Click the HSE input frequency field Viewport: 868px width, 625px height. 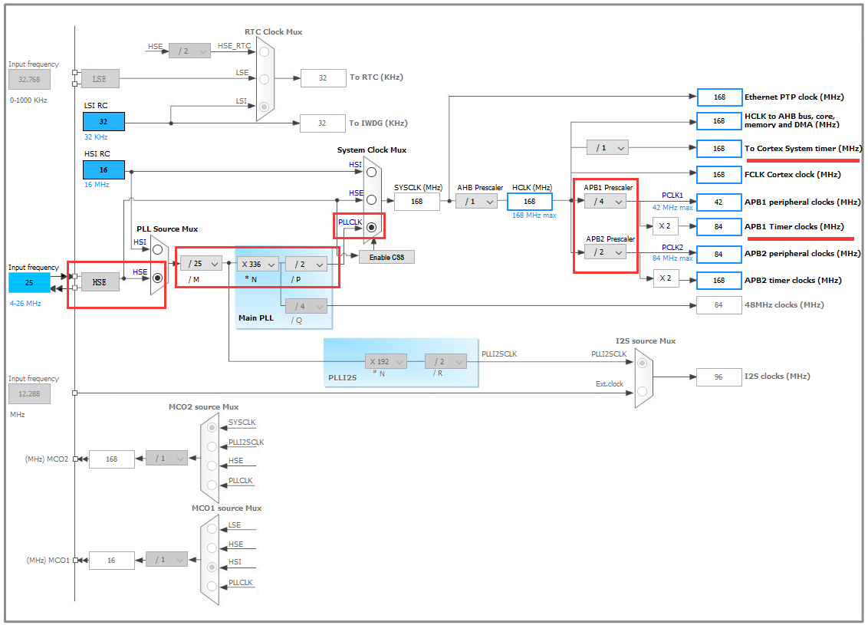click(29, 283)
